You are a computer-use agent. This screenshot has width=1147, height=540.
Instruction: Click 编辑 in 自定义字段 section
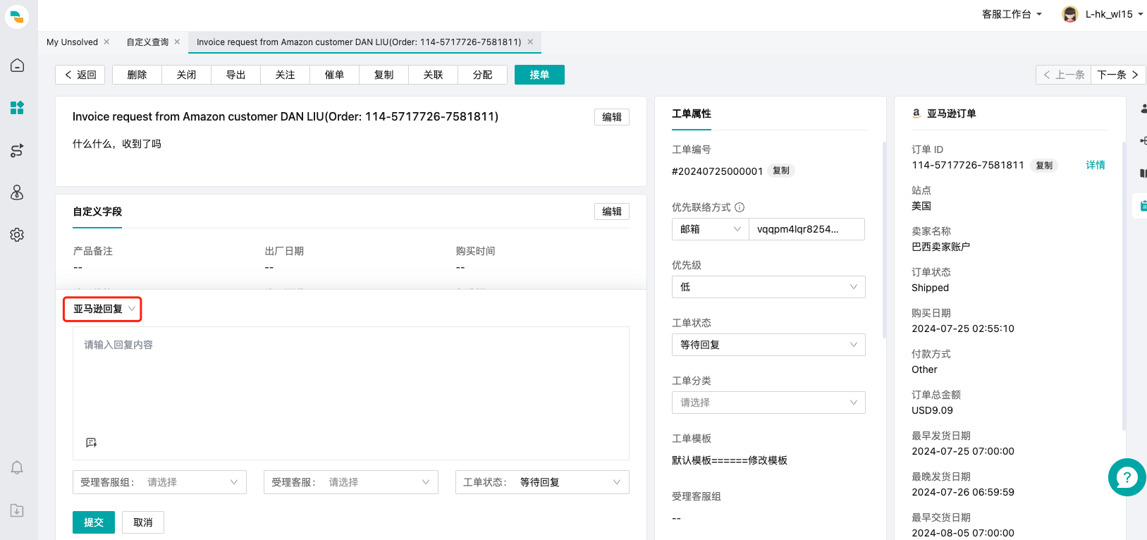point(612,211)
